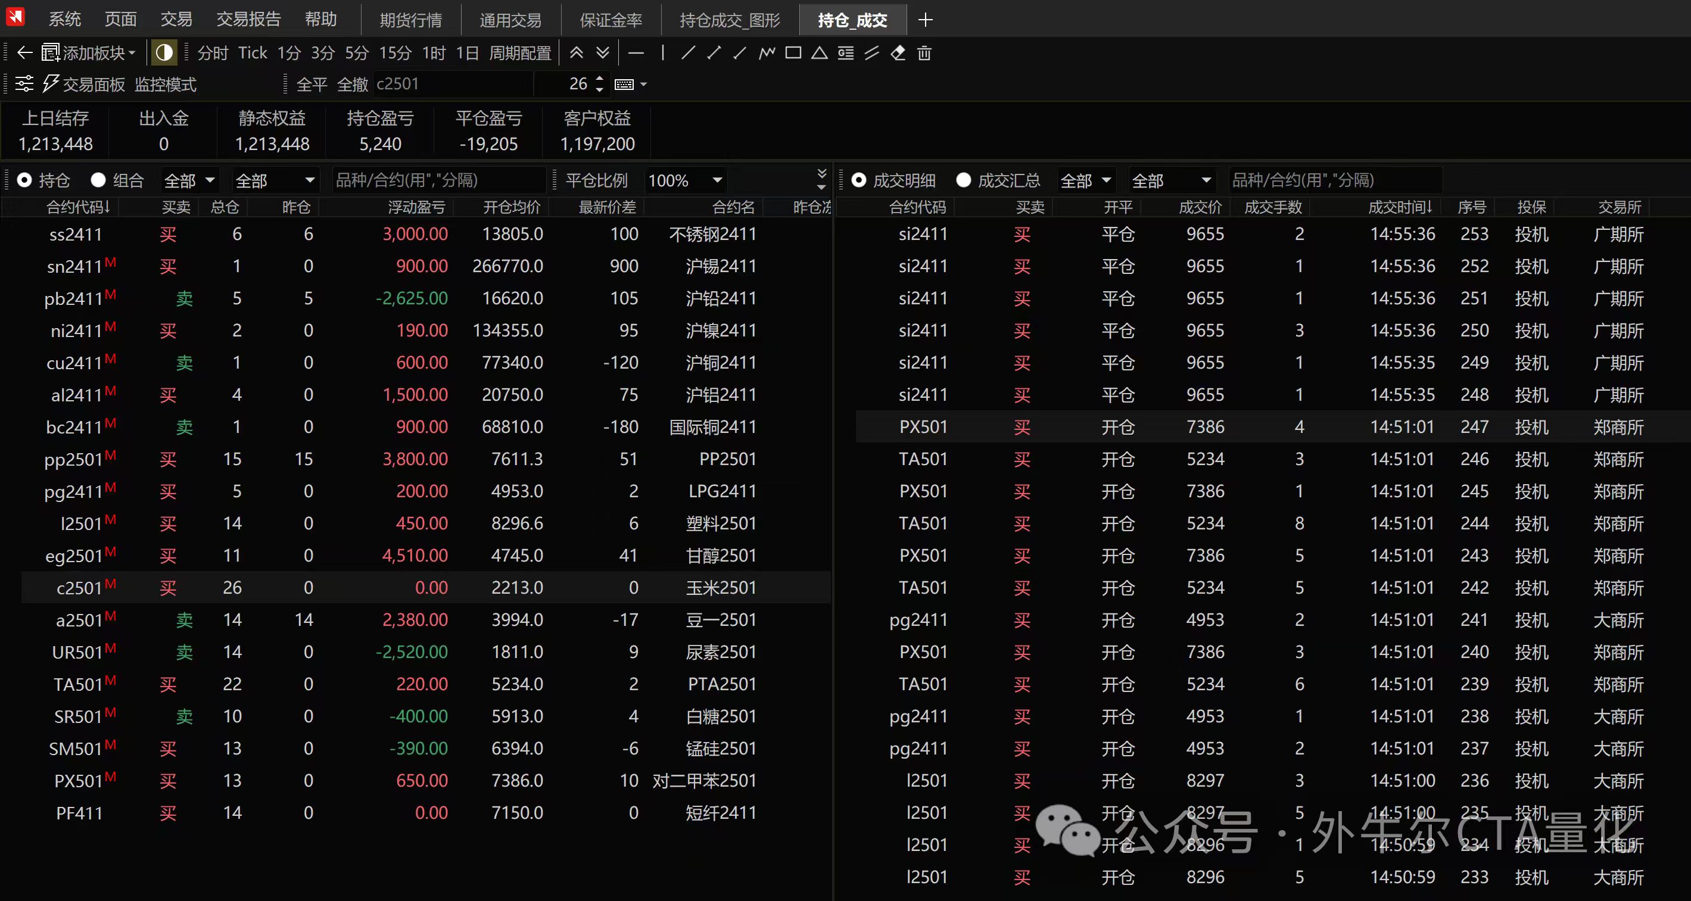The height and width of the screenshot is (901, 1691).
Task: Click the back arrow navigation icon
Action: pos(24,53)
